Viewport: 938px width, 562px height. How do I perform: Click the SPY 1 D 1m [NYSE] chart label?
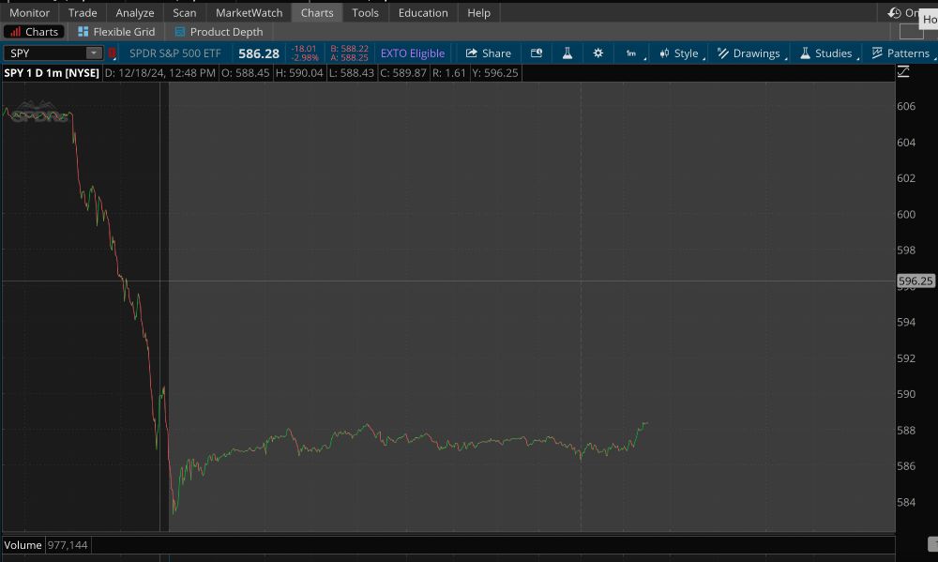pos(52,73)
